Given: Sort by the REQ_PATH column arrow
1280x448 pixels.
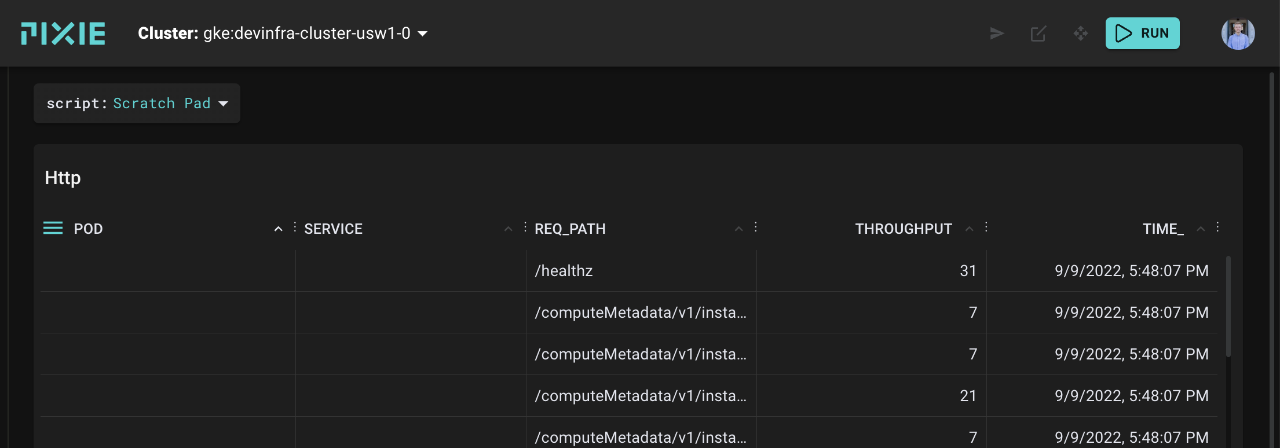Looking at the screenshot, I should pos(739,229).
